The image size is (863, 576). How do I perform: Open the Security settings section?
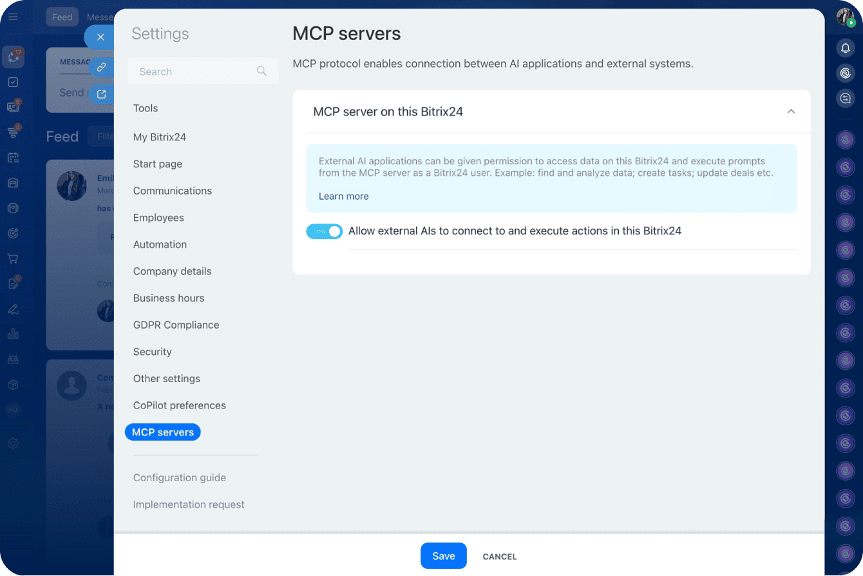tap(152, 352)
